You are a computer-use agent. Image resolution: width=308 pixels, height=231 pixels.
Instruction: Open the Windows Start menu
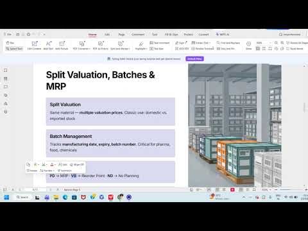[x=6, y=197]
